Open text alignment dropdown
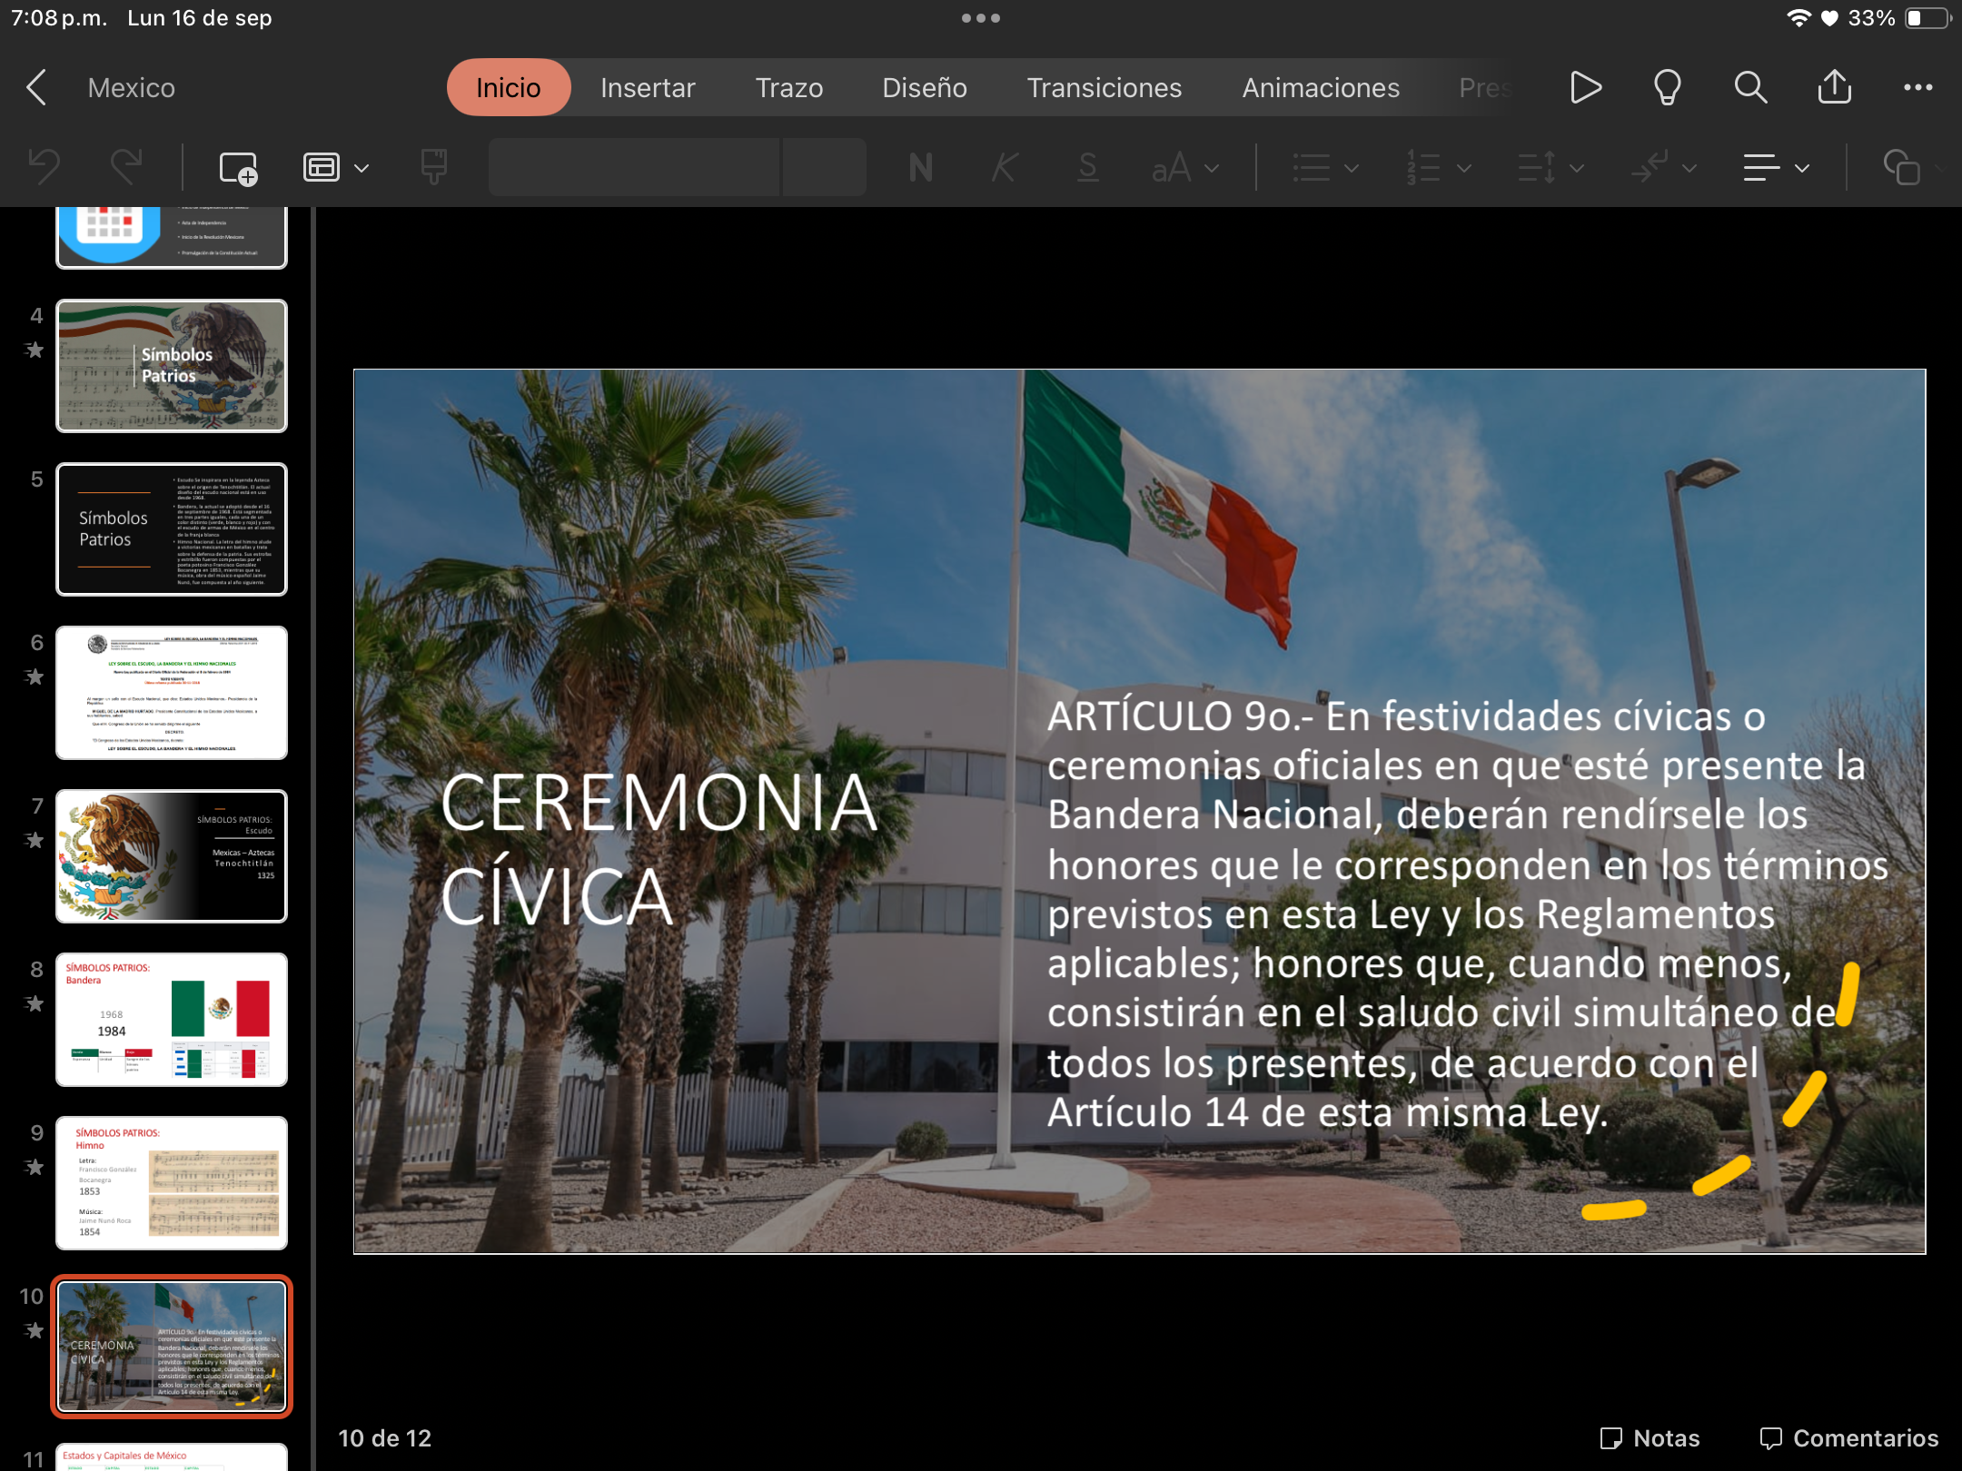This screenshot has width=1962, height=1471. click(x=1777, y=168)
